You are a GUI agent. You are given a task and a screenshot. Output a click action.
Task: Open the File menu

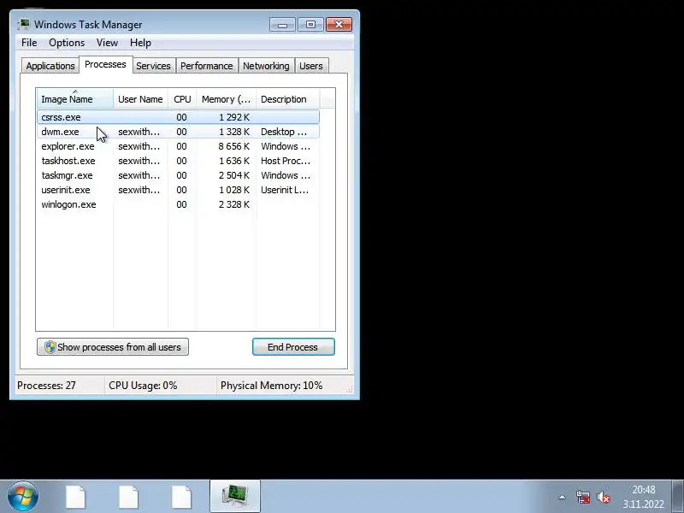29,43
